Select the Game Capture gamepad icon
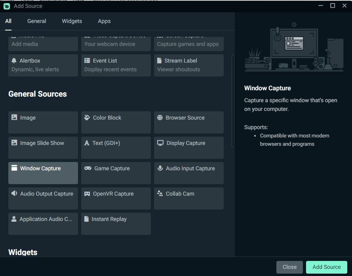This screenshot has height=276, width=352. click(x=88, y=168)
